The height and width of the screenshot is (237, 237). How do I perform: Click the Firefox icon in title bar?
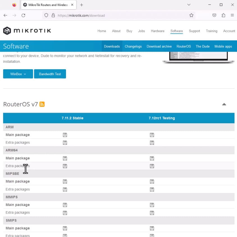pos(14,5)
